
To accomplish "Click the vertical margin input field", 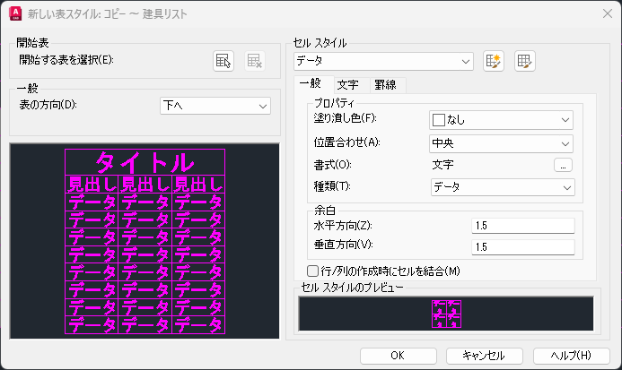I will [523, 246].
